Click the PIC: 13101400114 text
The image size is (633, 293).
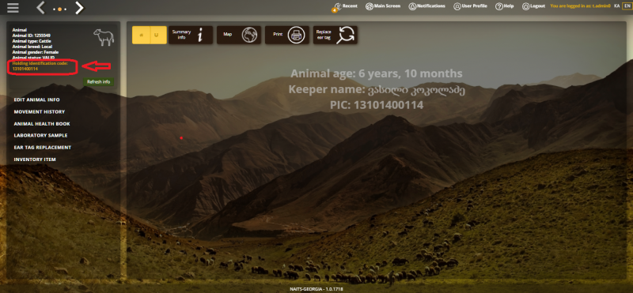pos(377,105)
